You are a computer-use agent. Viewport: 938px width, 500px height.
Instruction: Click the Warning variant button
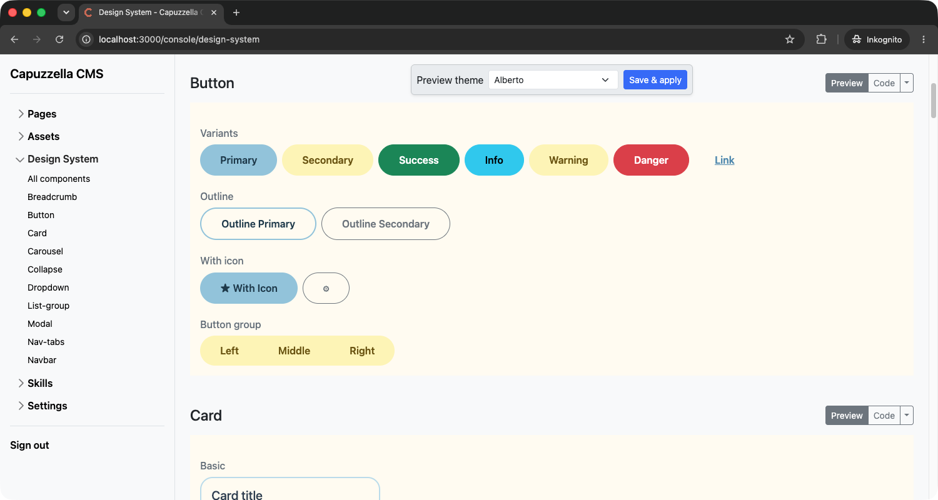pos(568,160)
